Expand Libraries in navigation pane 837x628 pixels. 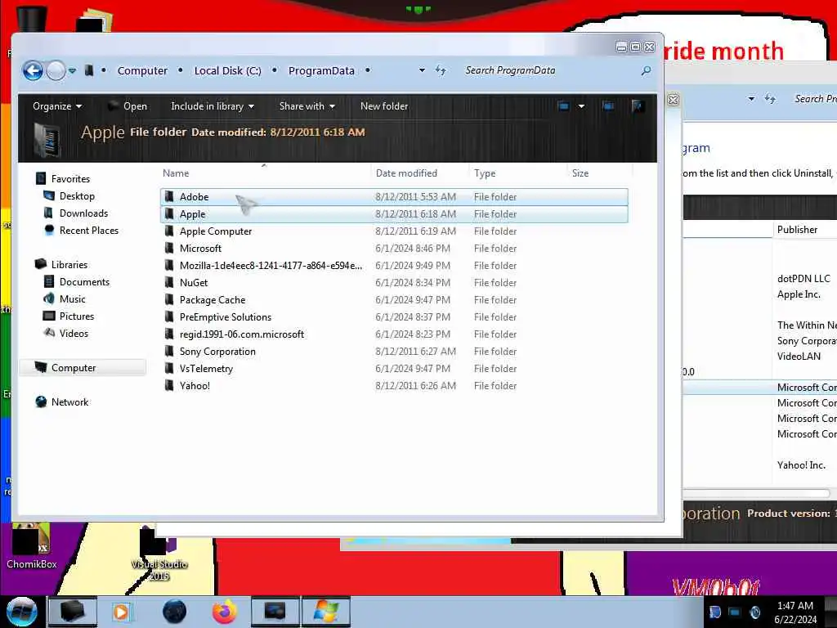(x=60, y=264)
